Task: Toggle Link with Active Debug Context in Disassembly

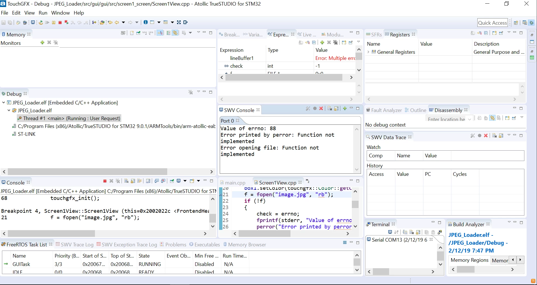Action: pyautogui.click(x=492, y=118)
